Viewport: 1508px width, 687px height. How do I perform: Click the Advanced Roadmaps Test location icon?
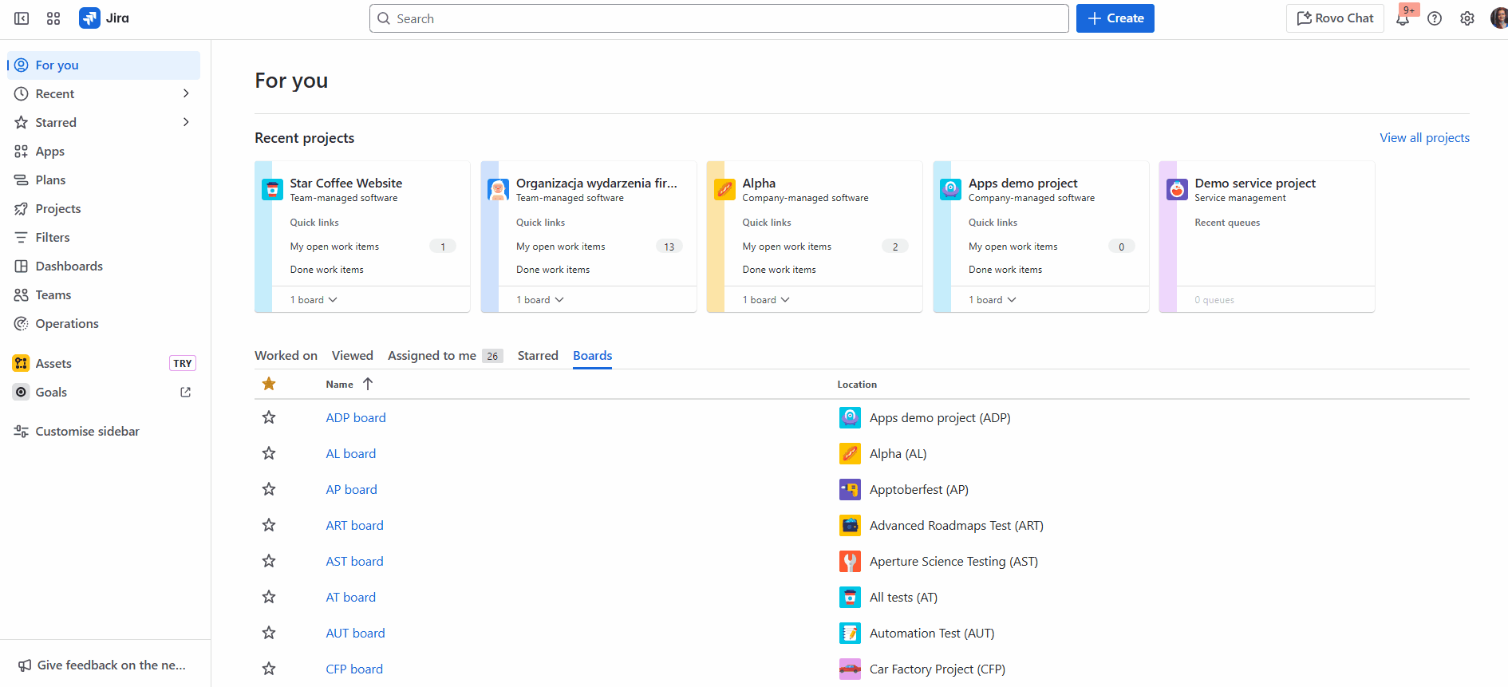[850, 525]
